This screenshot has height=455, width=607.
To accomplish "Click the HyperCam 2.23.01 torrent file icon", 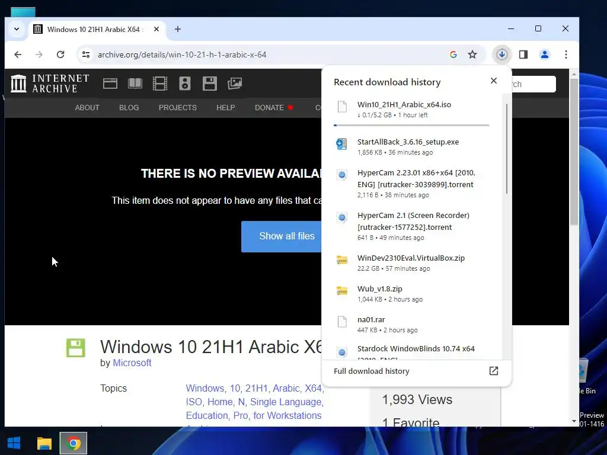I will pos(341,175).
